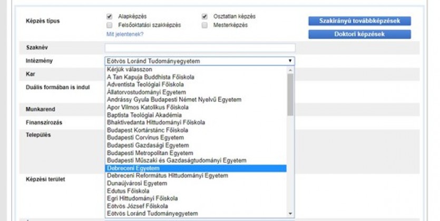This screenshot has width=440, height=221.
Task: Click the Szakirányú továbbképzések button
Action: (x=359, y=21)
